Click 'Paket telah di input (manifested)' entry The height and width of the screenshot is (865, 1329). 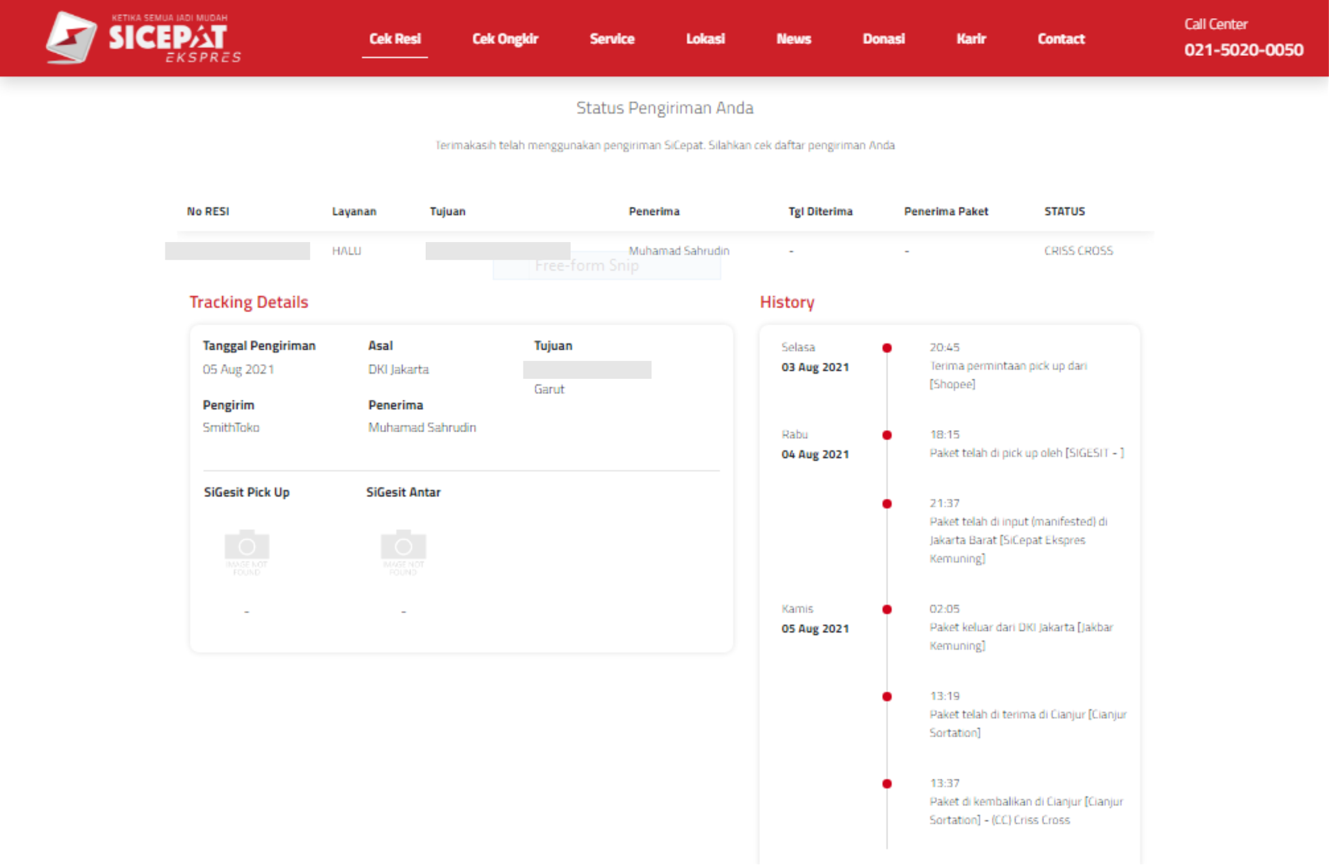tap(1018, 540)
